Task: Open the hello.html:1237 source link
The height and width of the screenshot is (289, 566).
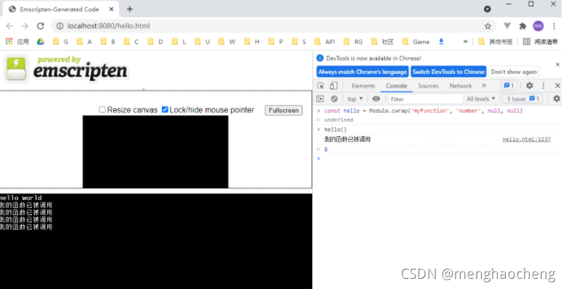Action: coord(526,140)
